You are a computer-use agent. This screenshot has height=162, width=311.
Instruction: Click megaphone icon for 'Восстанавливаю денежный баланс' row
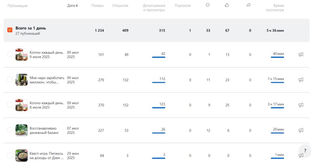pos(301,130)
